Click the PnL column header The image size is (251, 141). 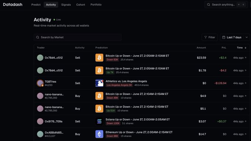pos(224,48)
